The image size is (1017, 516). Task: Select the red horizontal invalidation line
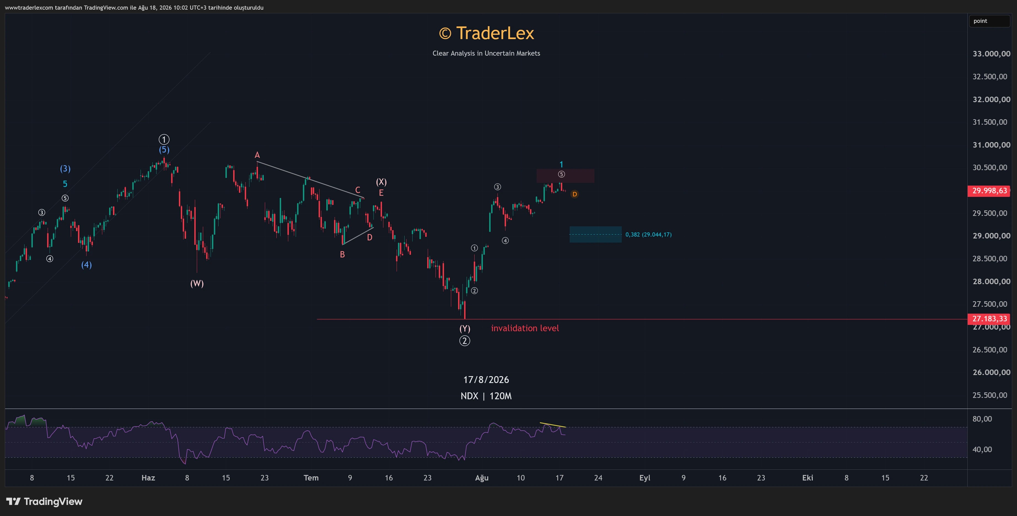(x=642, y=319)
